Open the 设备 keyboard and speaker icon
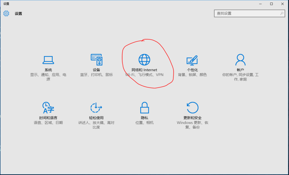This screenshot has height=175, width=289. (96, 59)
